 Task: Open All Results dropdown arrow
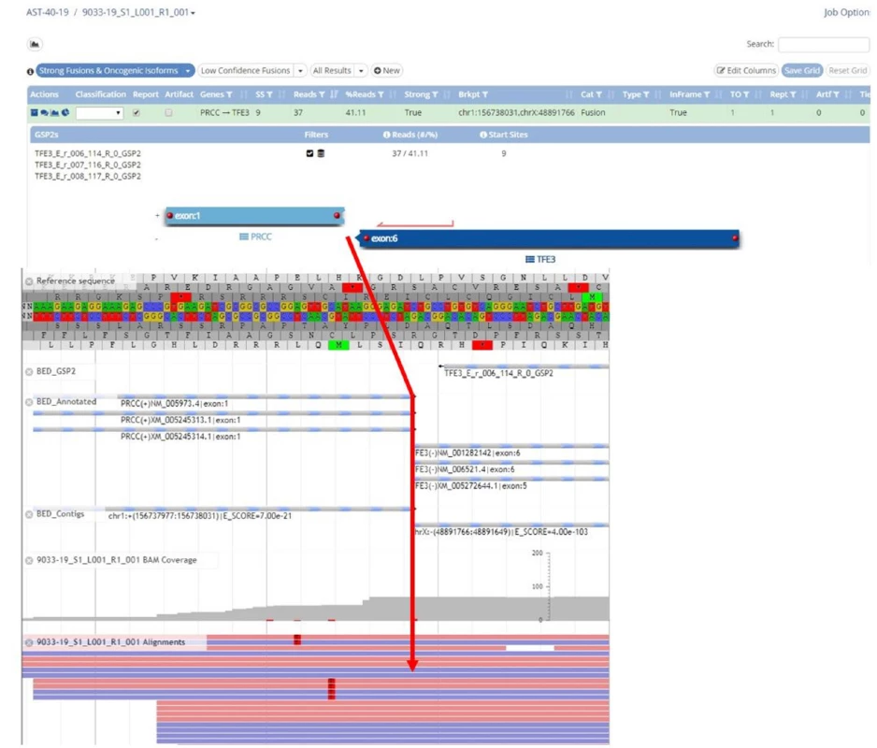point(361,71)
